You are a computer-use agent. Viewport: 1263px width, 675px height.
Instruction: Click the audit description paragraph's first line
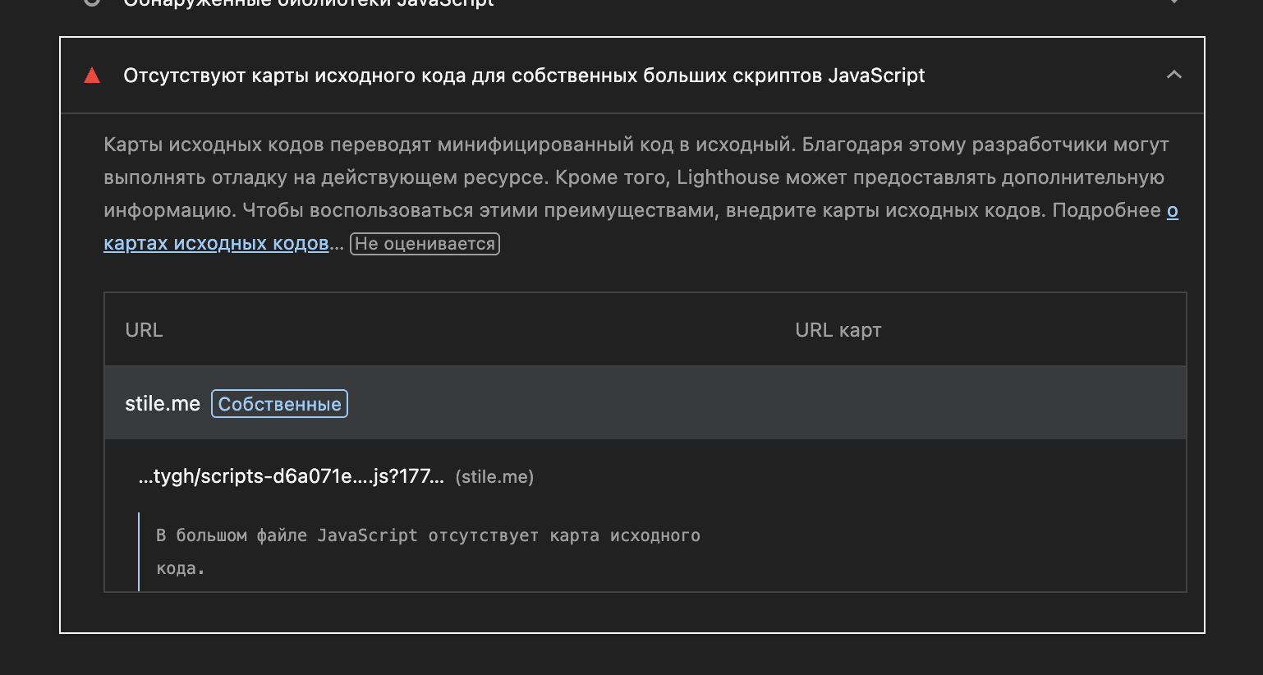click(x=636, y=145)
